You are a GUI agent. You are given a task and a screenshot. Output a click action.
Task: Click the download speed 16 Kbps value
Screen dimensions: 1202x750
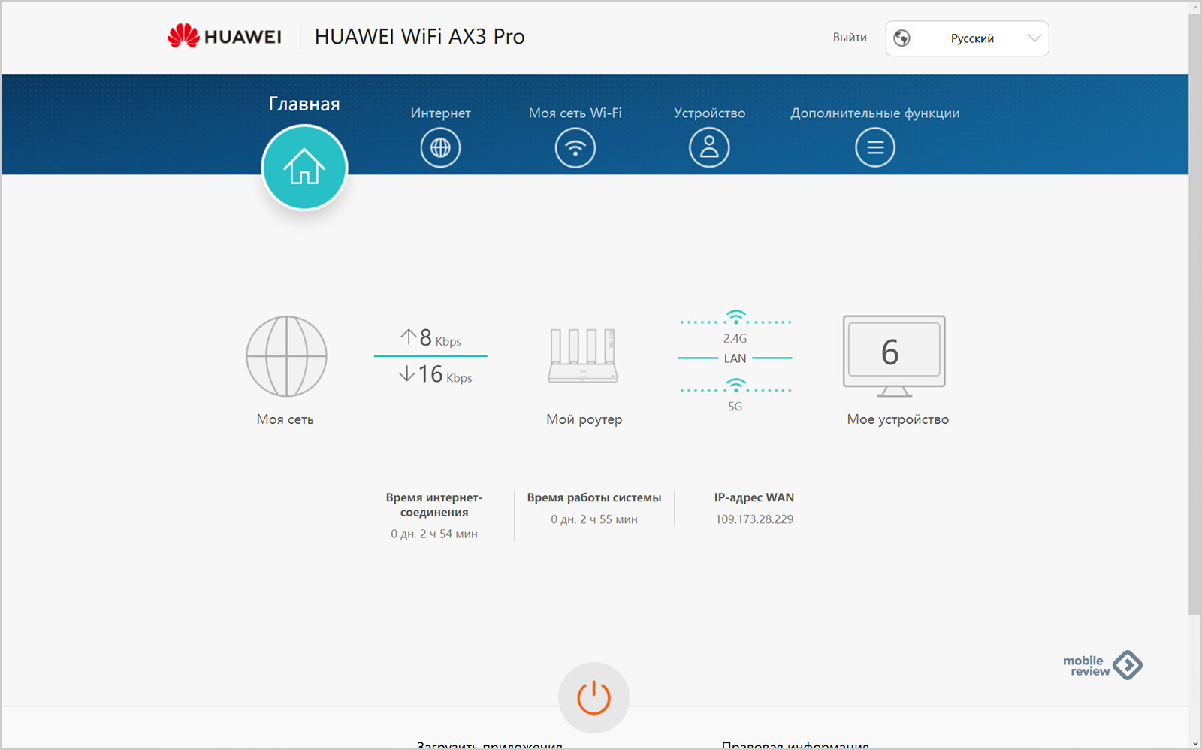click(435, 374)
